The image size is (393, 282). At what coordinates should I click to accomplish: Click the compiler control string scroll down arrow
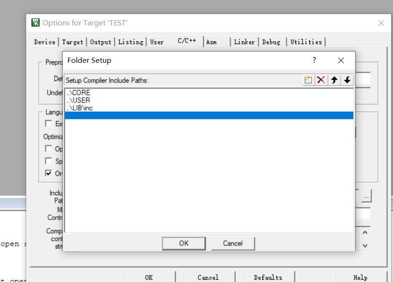click(x=365, y=245)
